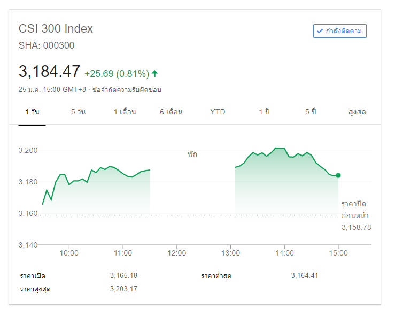Viewport: 395px width, 317px height.
Task: Open the 1 เดือน range tab
Action: pos(125,112)
